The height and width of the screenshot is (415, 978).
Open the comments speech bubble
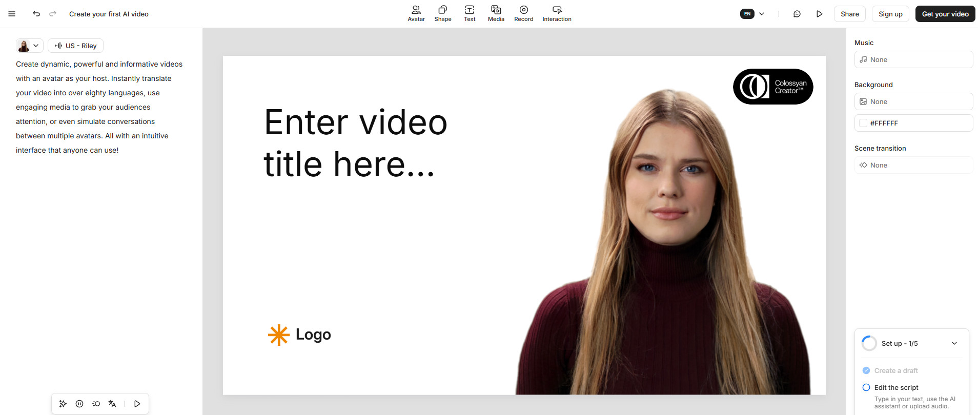[797, 14]
